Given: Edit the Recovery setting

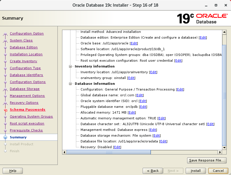Looking at the screenshot, I should tap(117, 147).
